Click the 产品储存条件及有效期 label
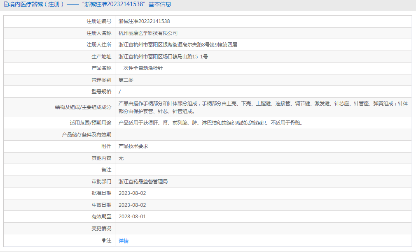The width and height of the screenshot is (416, 252). click(87, 135)
